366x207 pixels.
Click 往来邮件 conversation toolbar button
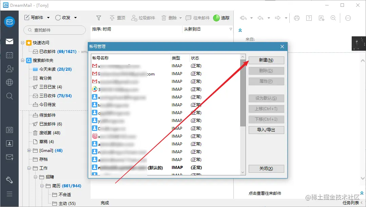[197, 18]
